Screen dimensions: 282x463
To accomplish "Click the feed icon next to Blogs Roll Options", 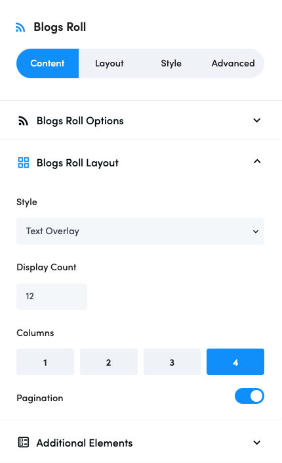I will click(x=23, y=121).
